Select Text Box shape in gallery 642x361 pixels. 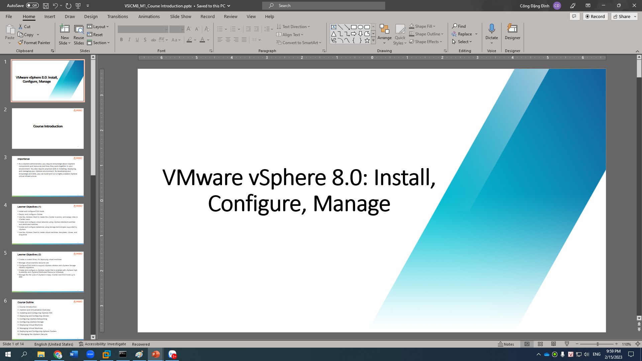(334, 27)
